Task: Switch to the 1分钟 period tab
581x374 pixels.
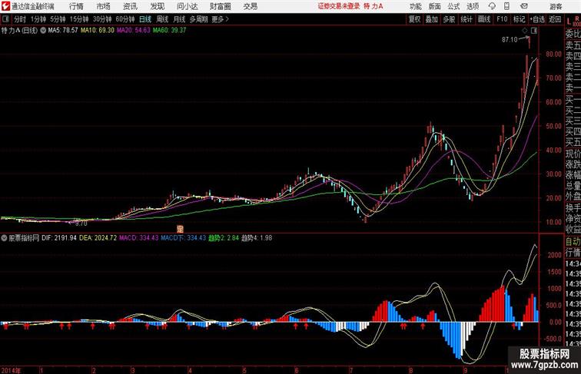Action: point(38,19)
